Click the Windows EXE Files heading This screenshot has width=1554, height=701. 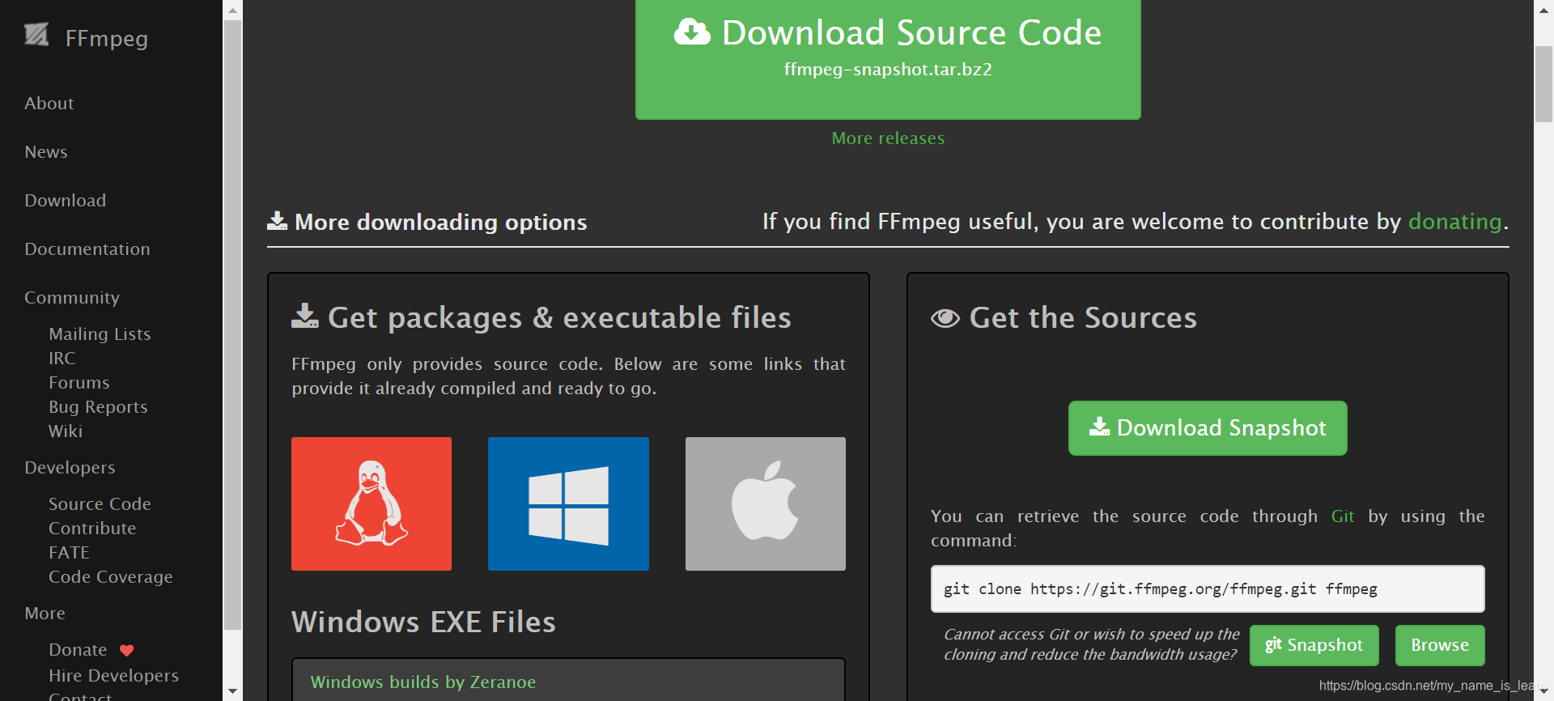423,622
